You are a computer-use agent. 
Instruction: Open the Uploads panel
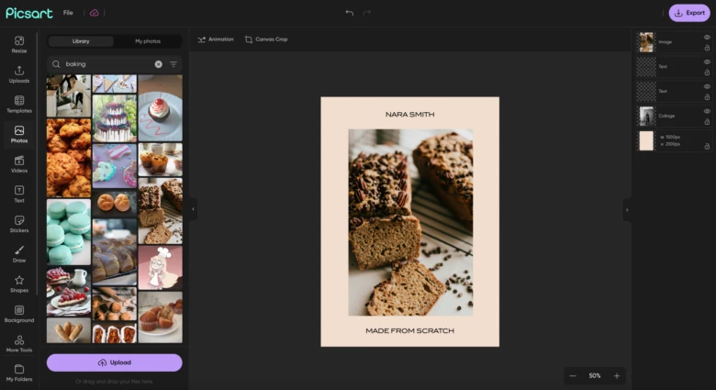point(18,73)
